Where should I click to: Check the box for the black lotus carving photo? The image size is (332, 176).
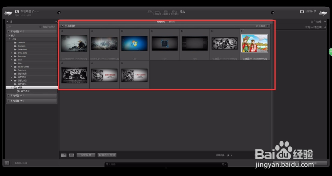(x=62, y=63)
